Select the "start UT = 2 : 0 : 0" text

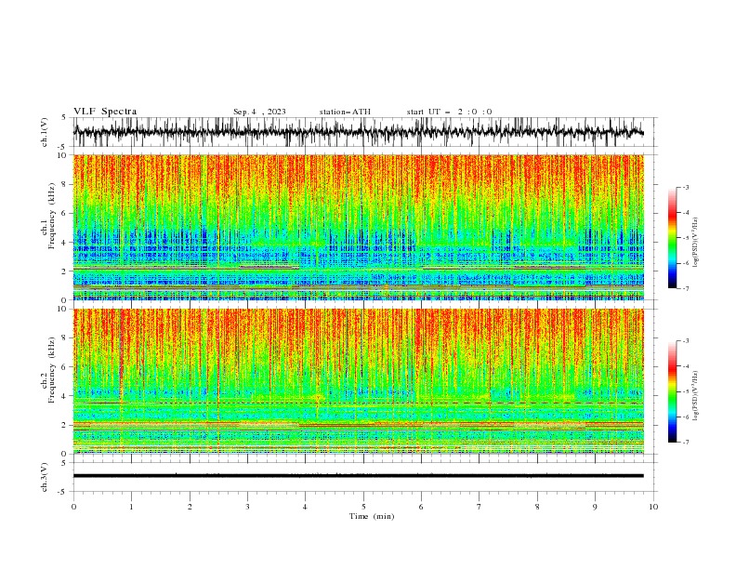449,112
